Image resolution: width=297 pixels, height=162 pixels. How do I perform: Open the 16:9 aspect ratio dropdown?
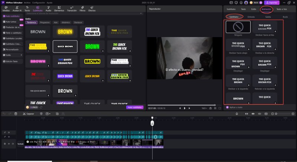point(205,108)
